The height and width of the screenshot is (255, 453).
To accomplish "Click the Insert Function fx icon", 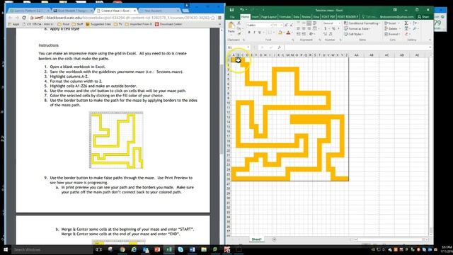I will 279,47.
